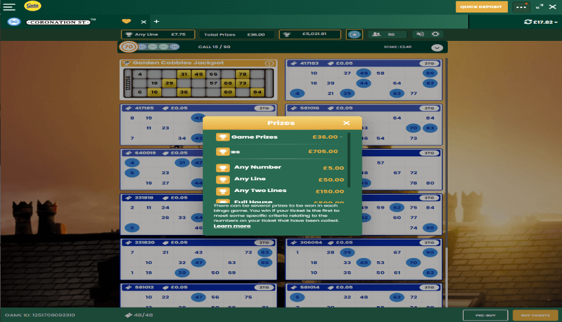Open the hamburger main menu
This screenshot has width=562, height=322.
[x=9, y=7]
